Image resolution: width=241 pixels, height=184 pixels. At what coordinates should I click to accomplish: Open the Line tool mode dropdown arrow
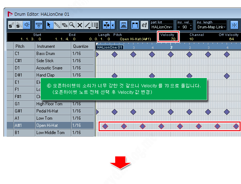(x=90, y=28)
